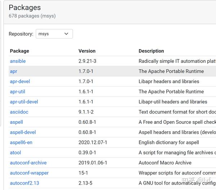Click 'A script for managing file archives' description
The height and width of the screenshot is (190, 216).
(177, 153)
